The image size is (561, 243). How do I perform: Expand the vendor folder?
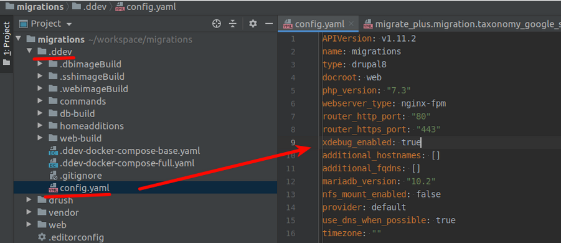point(29,212)
